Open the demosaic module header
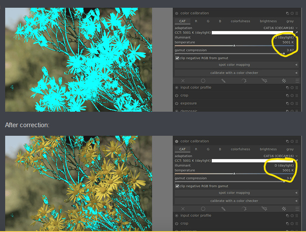This screenshot has height=232, width=306. (x=189, y=111)
